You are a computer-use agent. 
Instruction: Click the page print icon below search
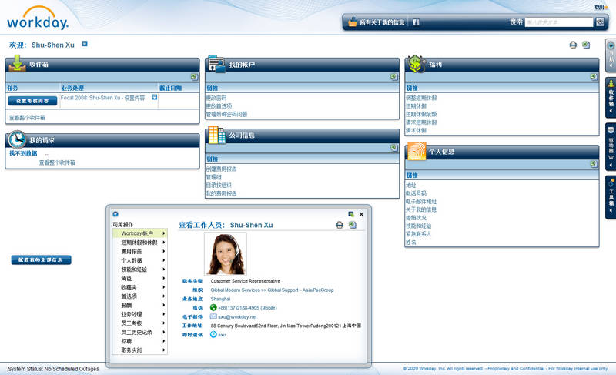tap(573, 45)
